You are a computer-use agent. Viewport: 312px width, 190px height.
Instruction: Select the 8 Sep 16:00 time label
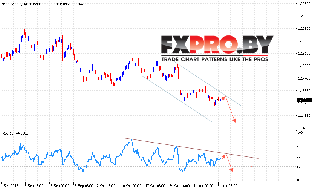coord(34,186)
